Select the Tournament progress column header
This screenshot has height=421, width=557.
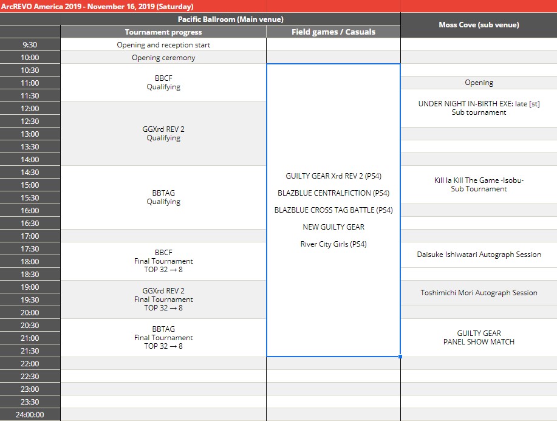(x=163, y=32)
